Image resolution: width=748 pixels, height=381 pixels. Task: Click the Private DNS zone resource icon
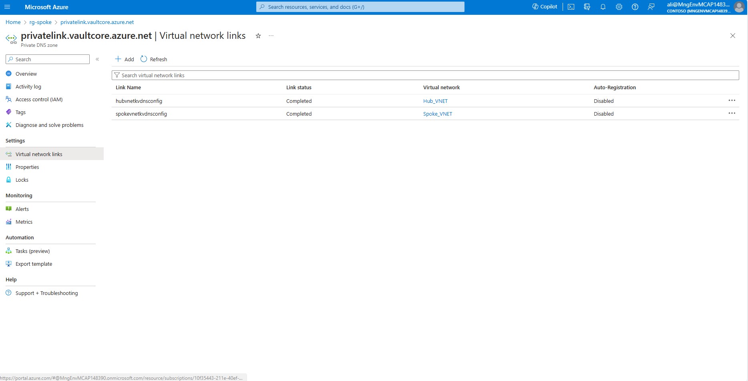[11, 39]
